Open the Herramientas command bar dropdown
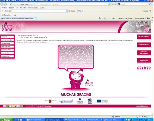This screenshot has height=121, width=154. pyautogui.click(x=140, y=18)
